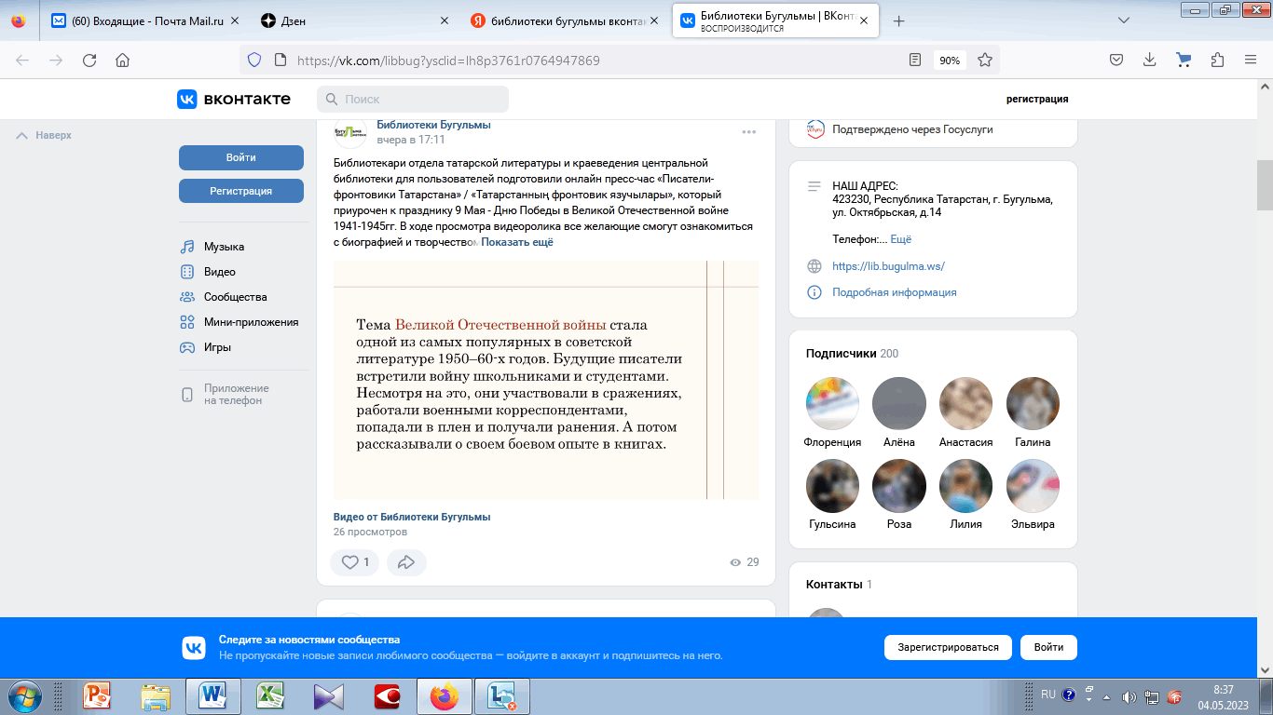Open Excel from the taskbar
Viewport: 1273px width, 715px height.
click(270, 696)
